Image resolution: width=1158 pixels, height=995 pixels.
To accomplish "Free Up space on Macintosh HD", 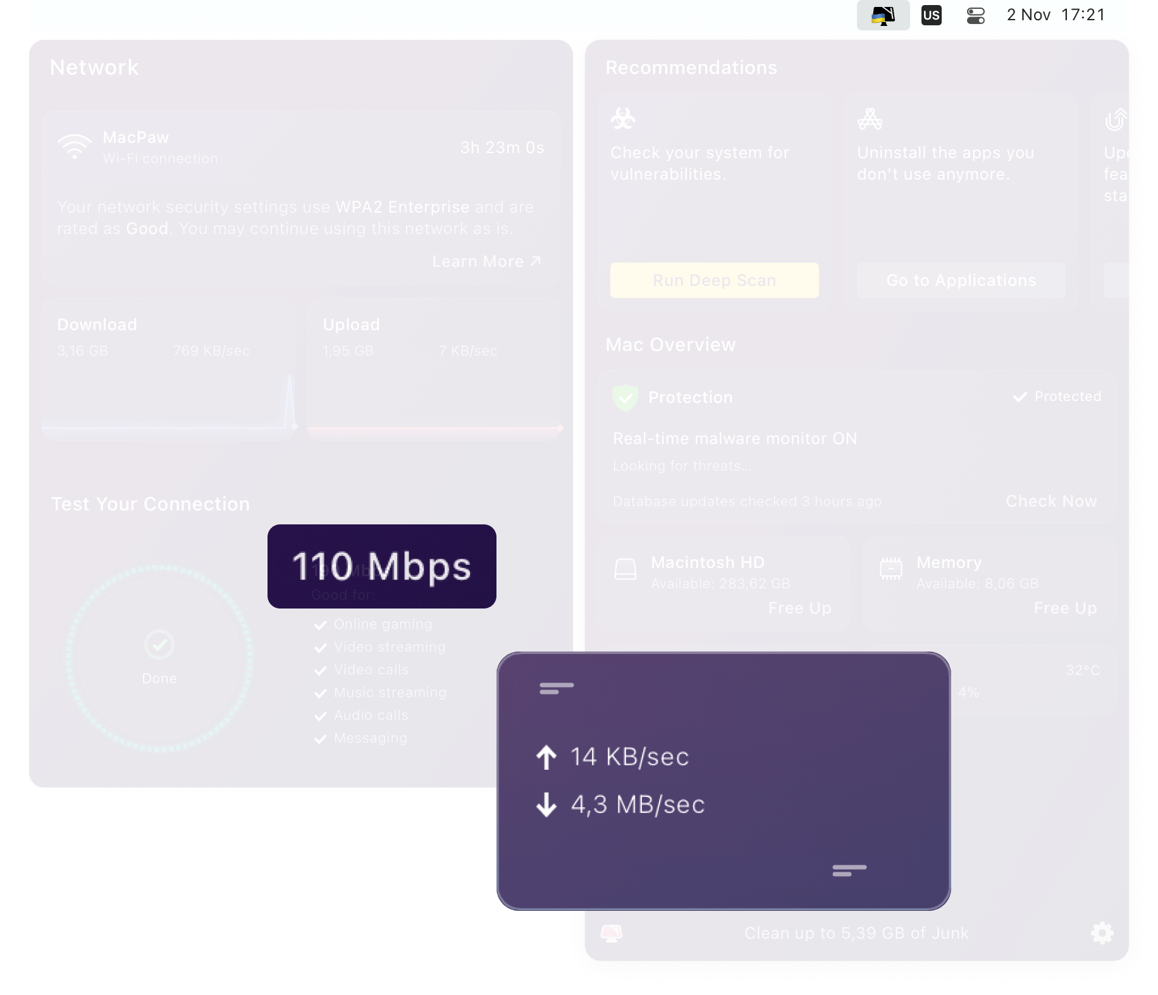I will click(799, 608).
